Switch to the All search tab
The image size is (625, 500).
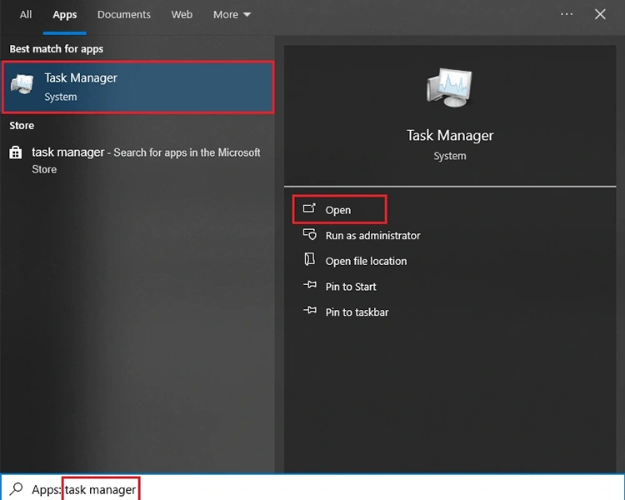tap(26, 15)
